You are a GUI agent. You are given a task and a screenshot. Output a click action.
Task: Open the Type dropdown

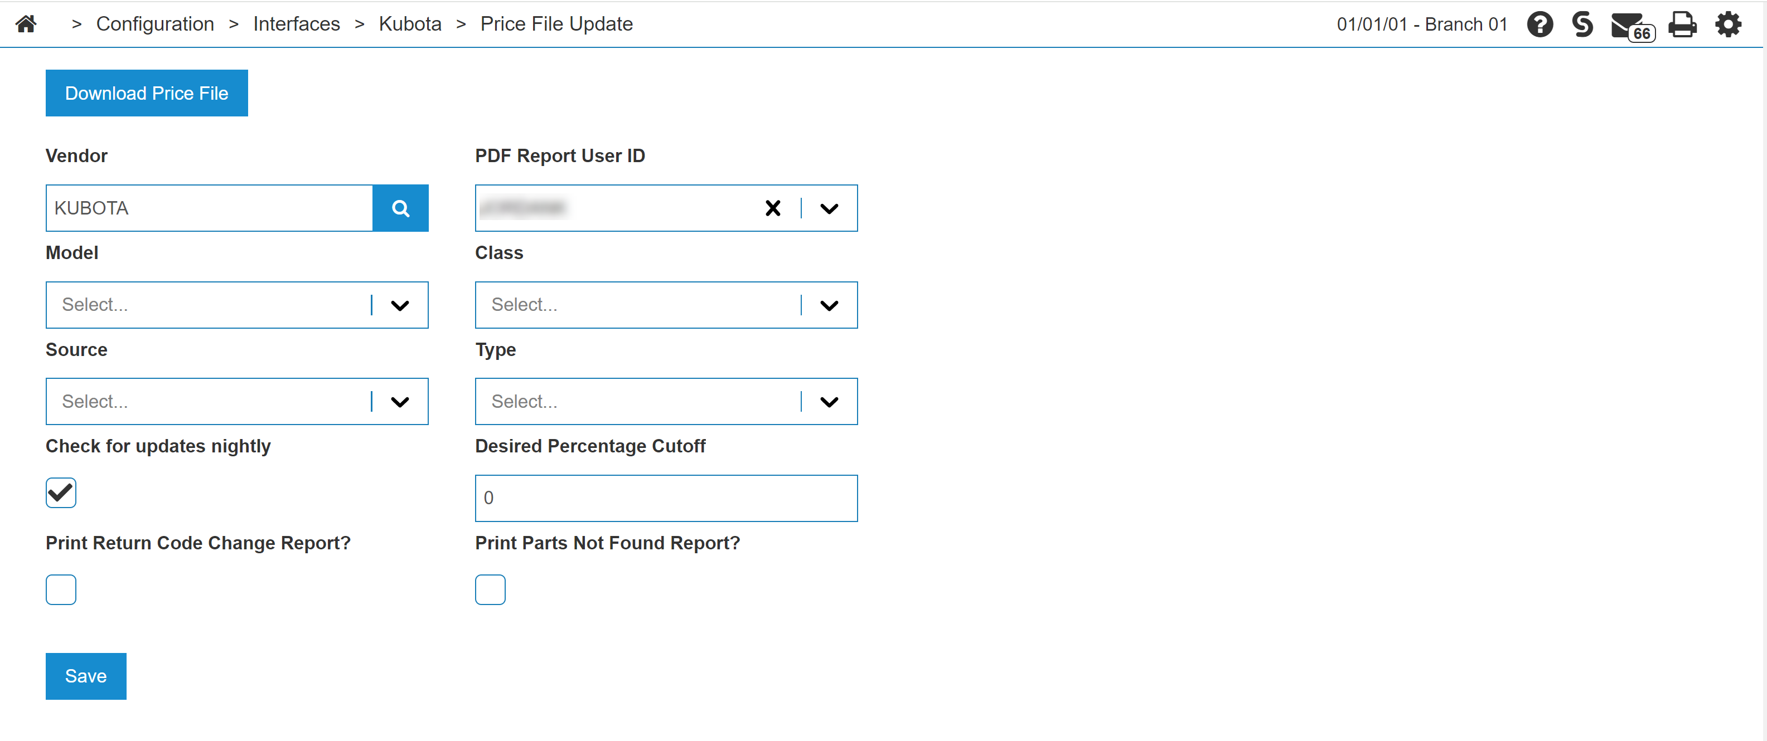(829, 402)
